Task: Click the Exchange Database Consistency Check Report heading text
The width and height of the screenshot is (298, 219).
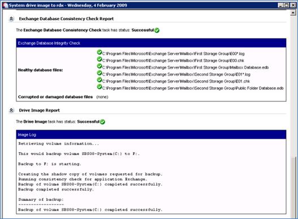Action: pyautogui.click(x=66, y=19)
